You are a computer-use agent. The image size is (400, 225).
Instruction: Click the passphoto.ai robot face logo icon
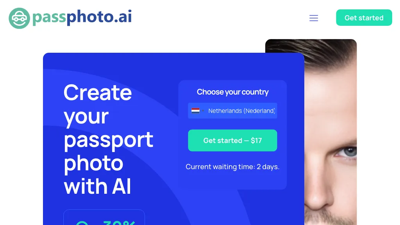pyautogui.click(x=19, y=18)
